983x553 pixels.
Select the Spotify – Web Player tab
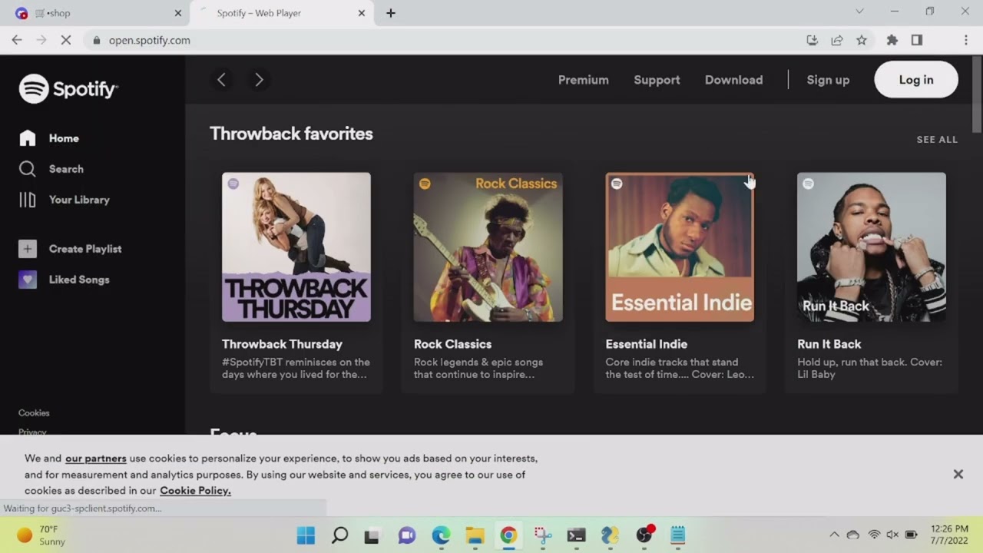280,13
